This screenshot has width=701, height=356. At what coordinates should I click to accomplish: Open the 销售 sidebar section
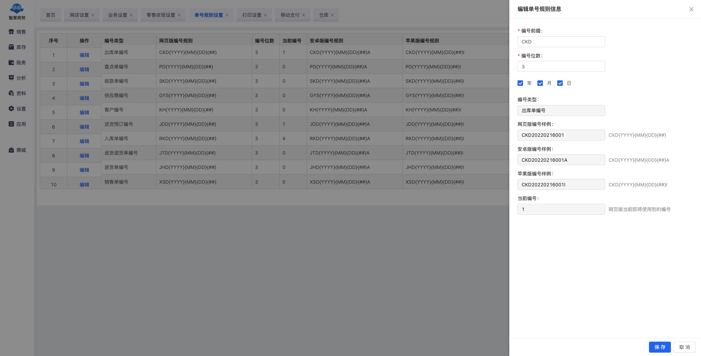tap(17, 32)
